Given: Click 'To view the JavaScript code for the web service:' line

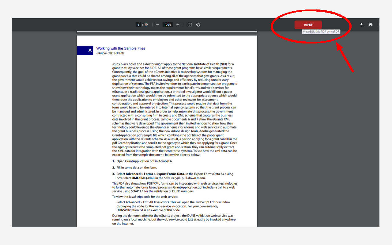Looking at the screenshot, I should pos(145,197).
